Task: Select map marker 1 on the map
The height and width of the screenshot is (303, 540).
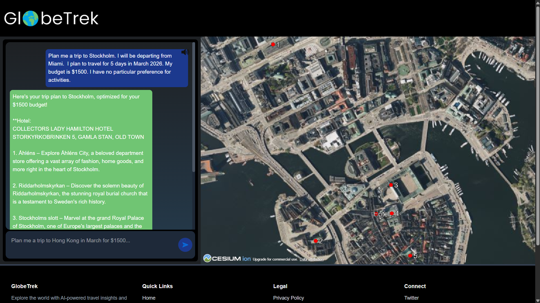Action: pyautogui.click(x=273, y=44)
